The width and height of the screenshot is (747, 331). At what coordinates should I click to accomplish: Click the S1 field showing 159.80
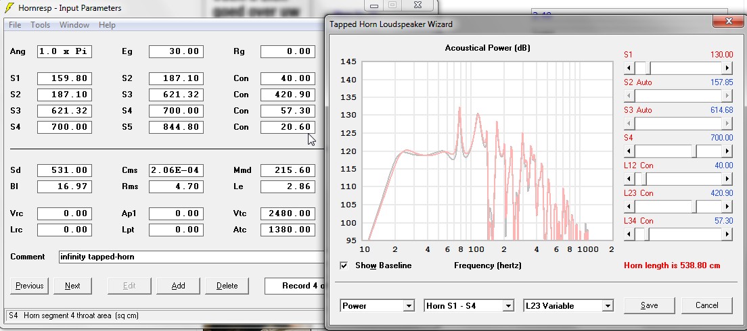[x=64, y=78]
